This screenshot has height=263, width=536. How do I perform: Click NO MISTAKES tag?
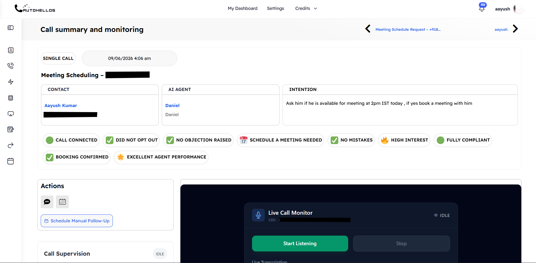pos(351,140)
